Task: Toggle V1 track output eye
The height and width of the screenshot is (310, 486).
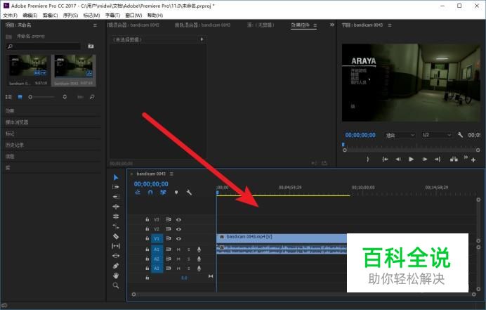Action: coord(178,238)
